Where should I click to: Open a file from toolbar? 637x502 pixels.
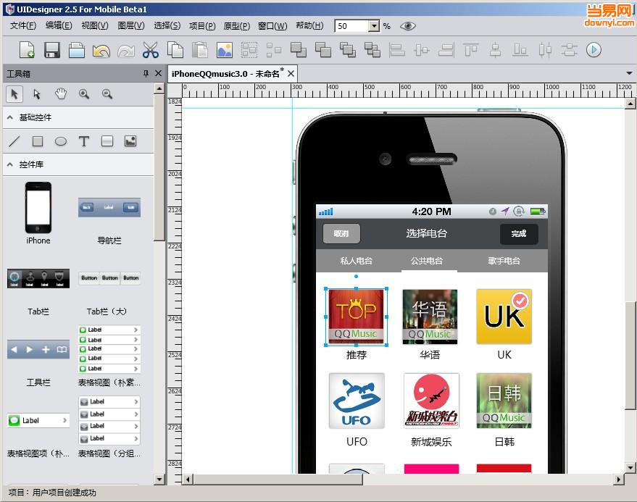[x=77, y=50]
